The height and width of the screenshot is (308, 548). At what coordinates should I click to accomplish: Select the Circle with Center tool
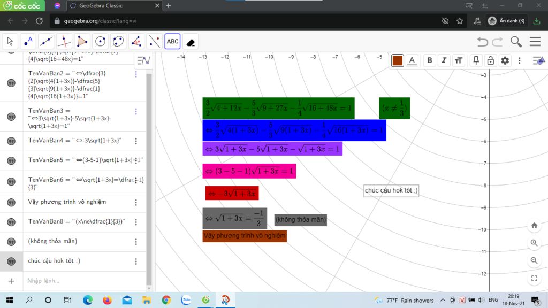[x=100, y=42]
